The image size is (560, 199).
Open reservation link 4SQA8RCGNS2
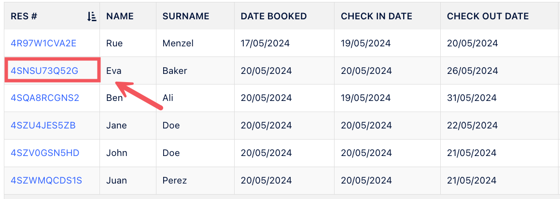click(45, 98)
